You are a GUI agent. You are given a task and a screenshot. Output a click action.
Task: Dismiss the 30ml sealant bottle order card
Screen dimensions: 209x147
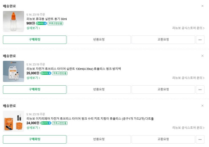coord(202,6)
